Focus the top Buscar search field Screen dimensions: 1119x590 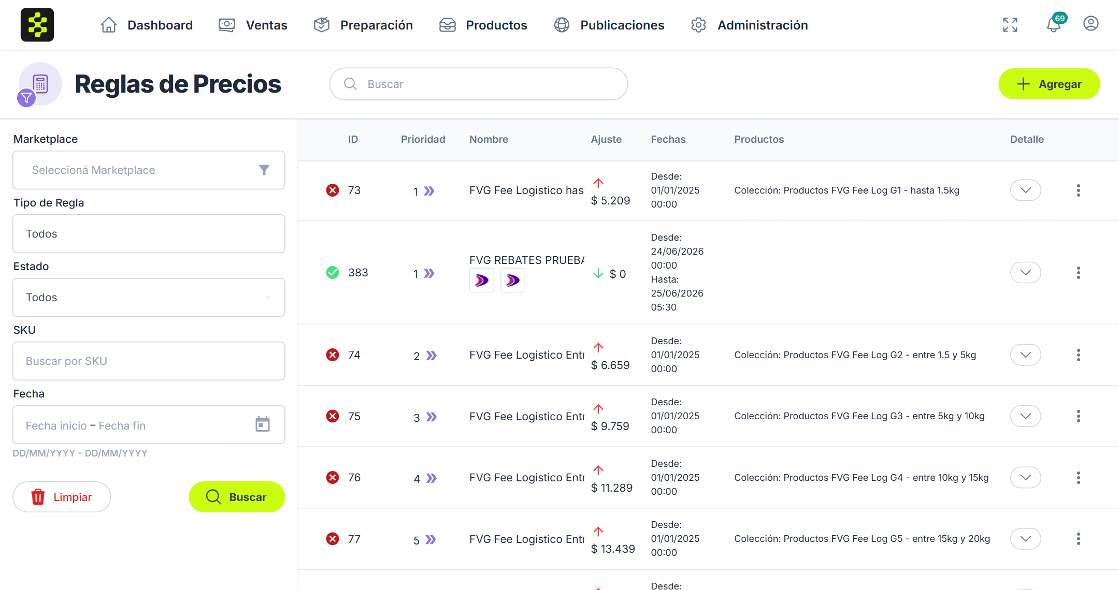click(479, 84)
